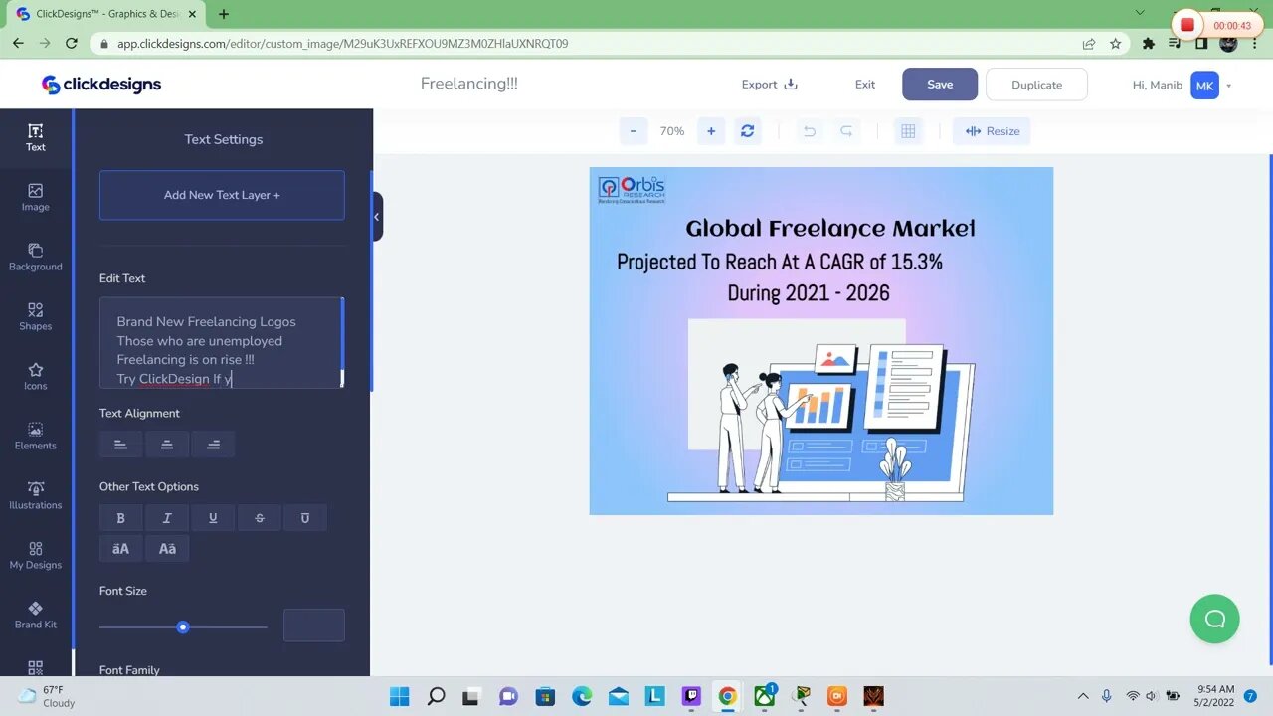Open the Elements panel in sidebar

[36, 437]
